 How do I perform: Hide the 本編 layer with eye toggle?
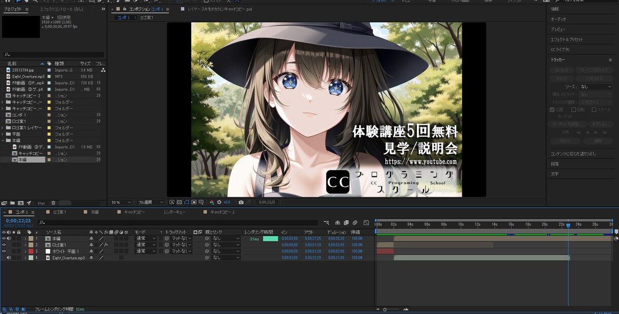pos(4,238)
